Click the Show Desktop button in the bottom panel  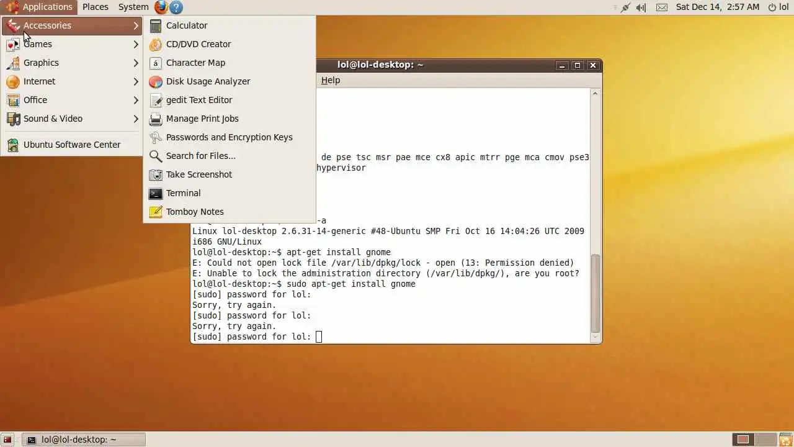(x=7, y=440)
